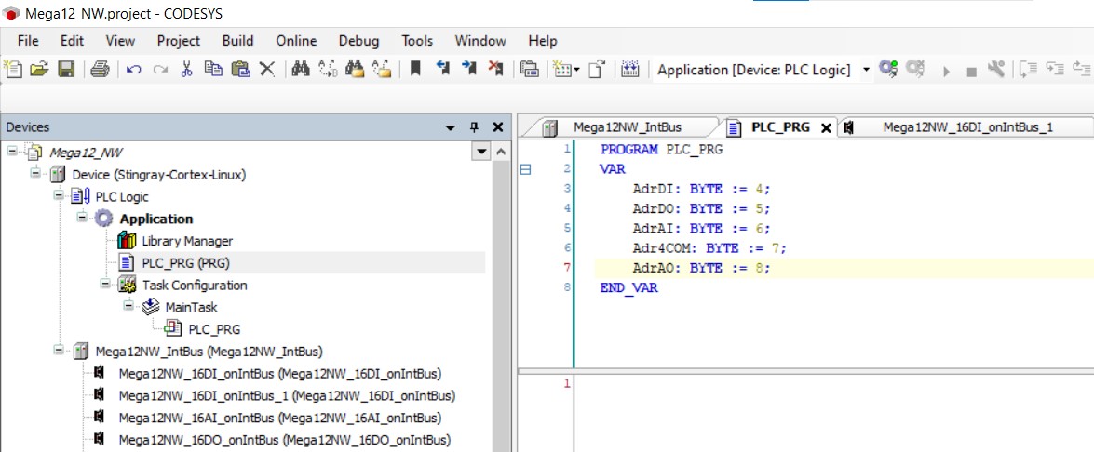Viewport: 1094px width, 452px height.
Task: Open the Online menu
Action: (296, 41)
